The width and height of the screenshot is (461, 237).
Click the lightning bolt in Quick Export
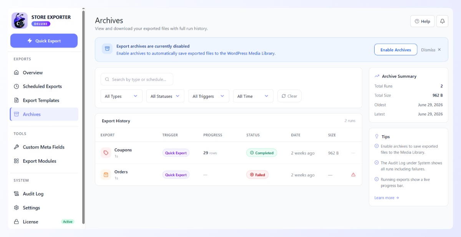pyautogui.click(x=30, y=41)
